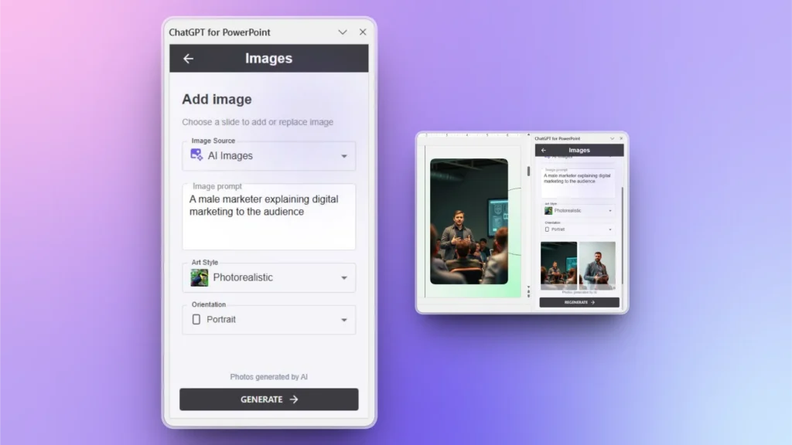
Task: Click the Portrait orientation icon
Action: [x=198, y=319]
